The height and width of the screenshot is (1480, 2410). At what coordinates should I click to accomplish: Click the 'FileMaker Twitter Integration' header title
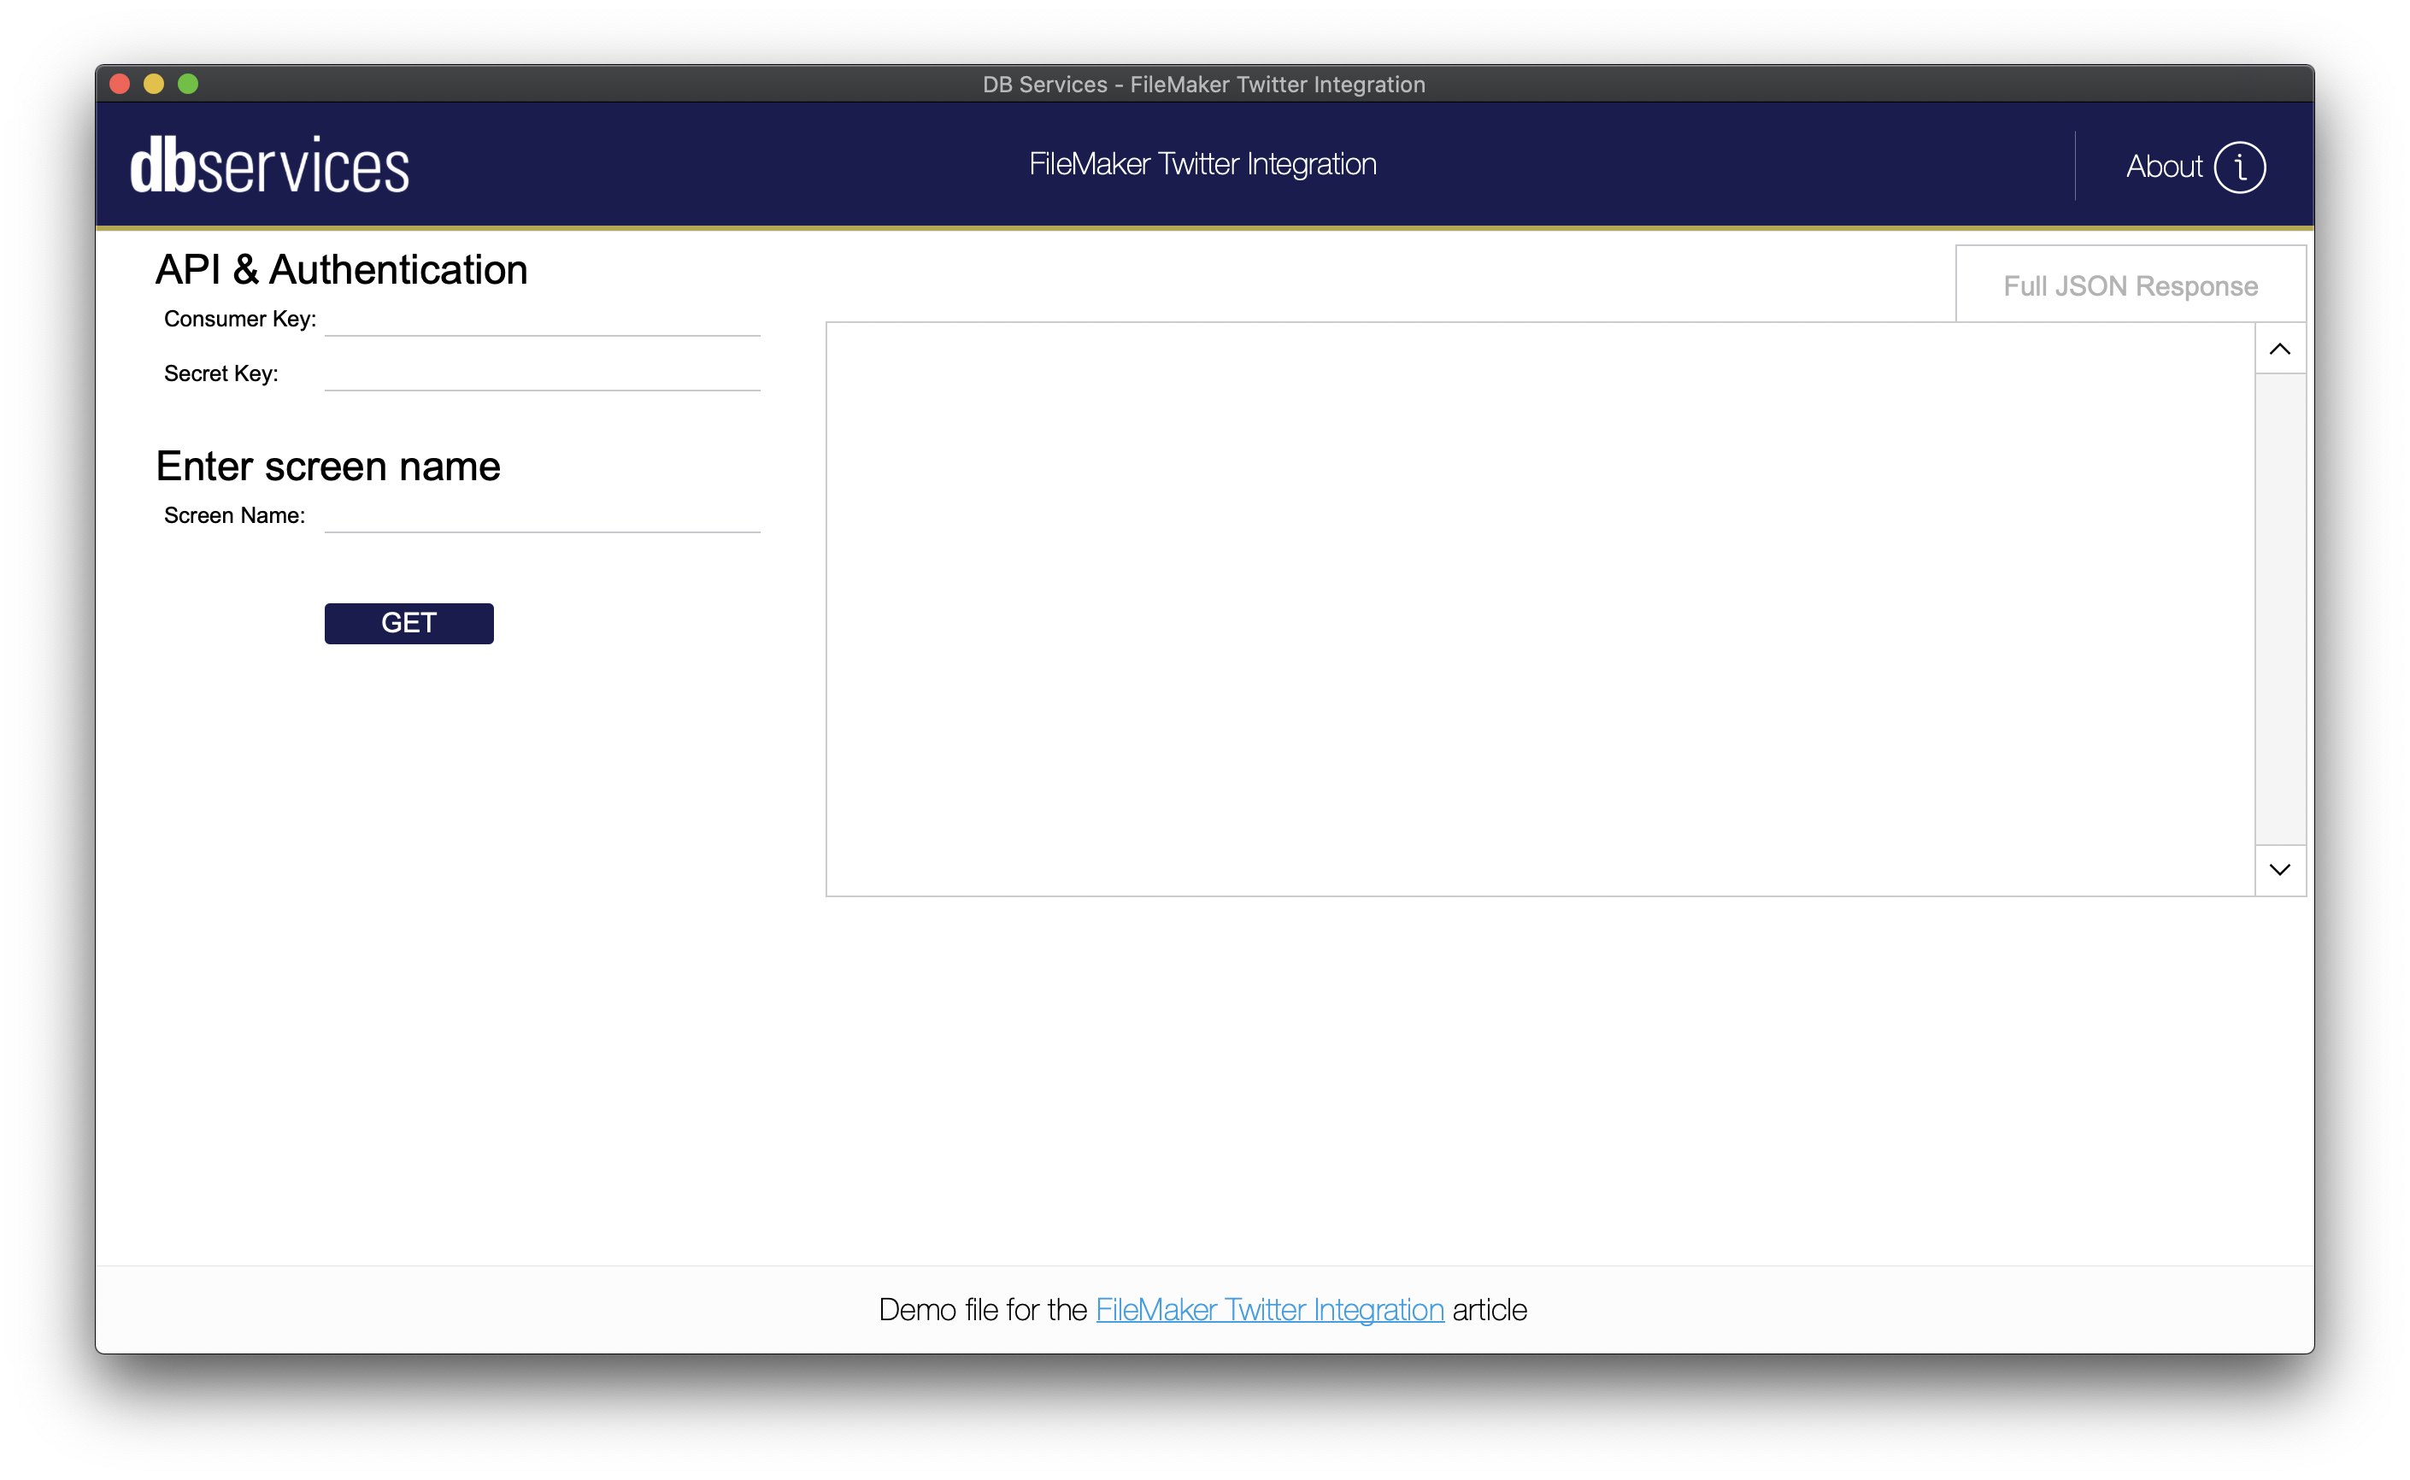(x=1202, y=164)
